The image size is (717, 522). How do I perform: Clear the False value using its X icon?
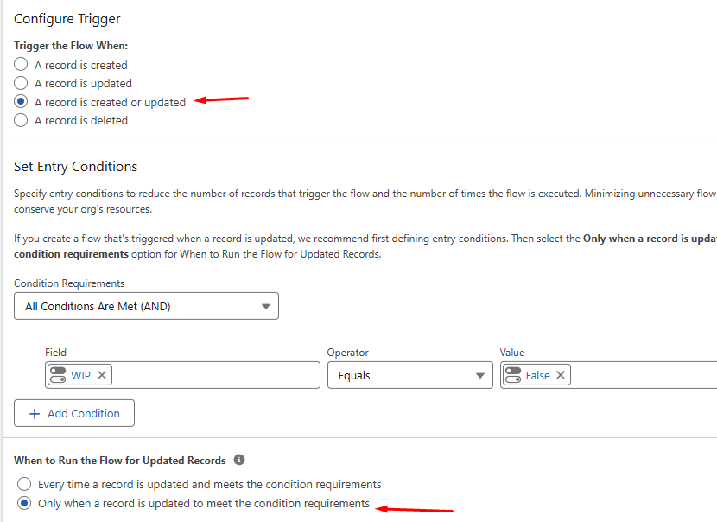point(561,375)
